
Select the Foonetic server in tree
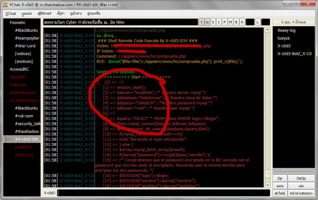click(17, 23)
